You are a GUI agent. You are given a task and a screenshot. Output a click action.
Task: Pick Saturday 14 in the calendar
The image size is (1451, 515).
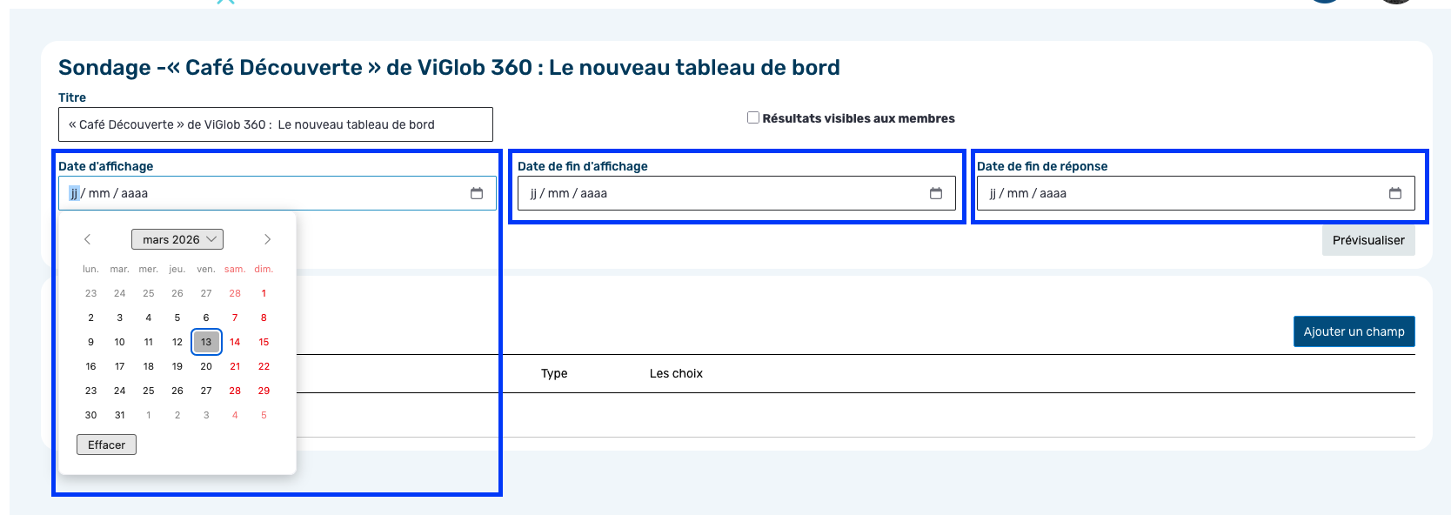coord(235,342)
